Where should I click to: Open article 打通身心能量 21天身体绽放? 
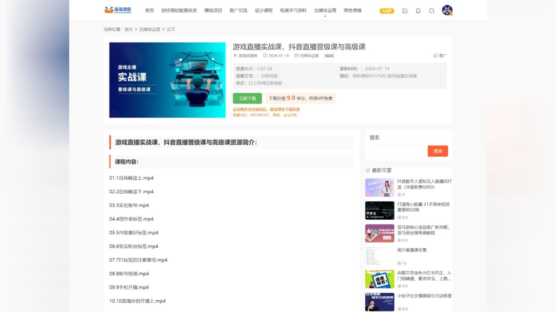click(424, 207)
